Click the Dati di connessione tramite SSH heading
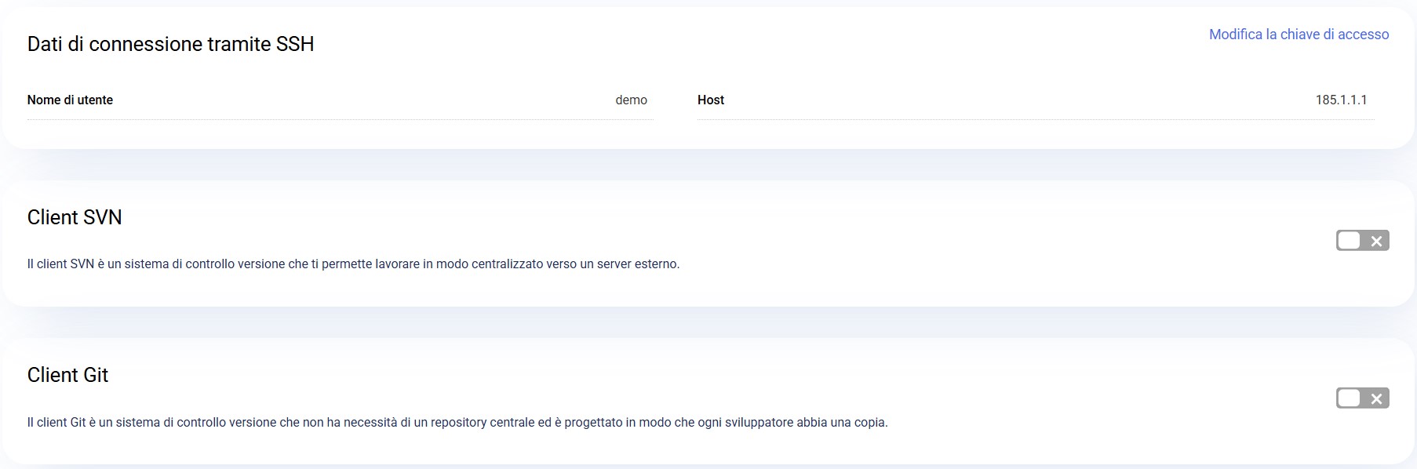This screenshot has width=1417, height=469. click(170, 44)
